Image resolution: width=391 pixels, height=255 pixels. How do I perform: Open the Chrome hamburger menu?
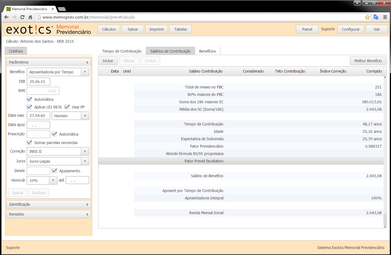(385, 17)
